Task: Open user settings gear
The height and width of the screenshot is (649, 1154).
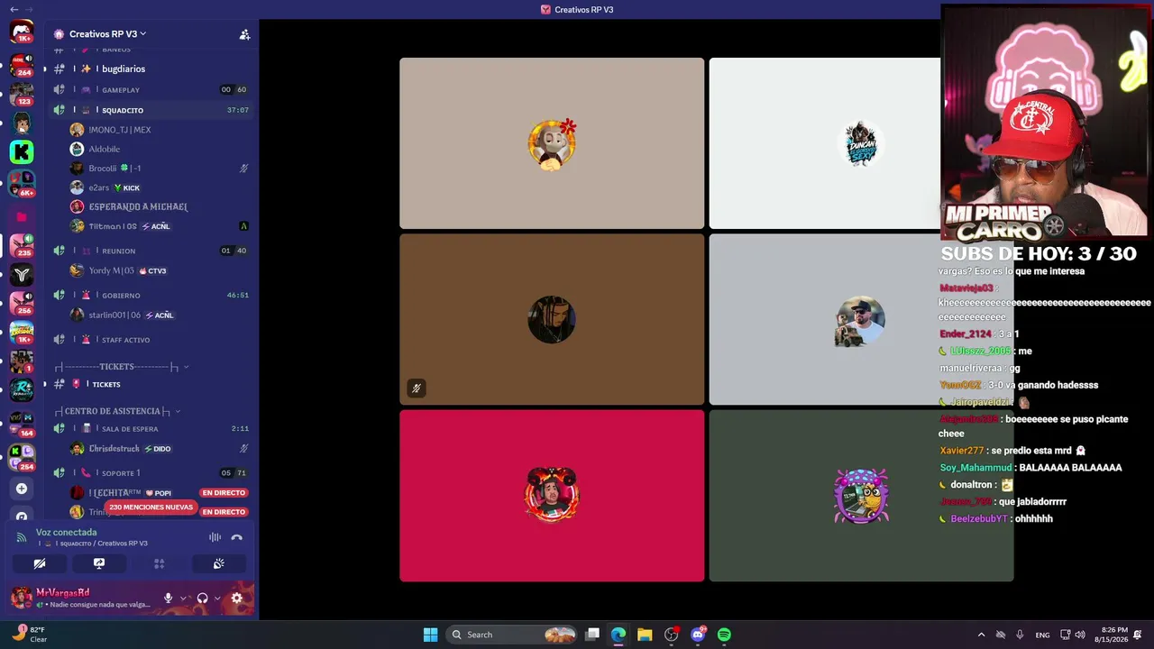Action: pyautogui.click(x=237, y=598)
